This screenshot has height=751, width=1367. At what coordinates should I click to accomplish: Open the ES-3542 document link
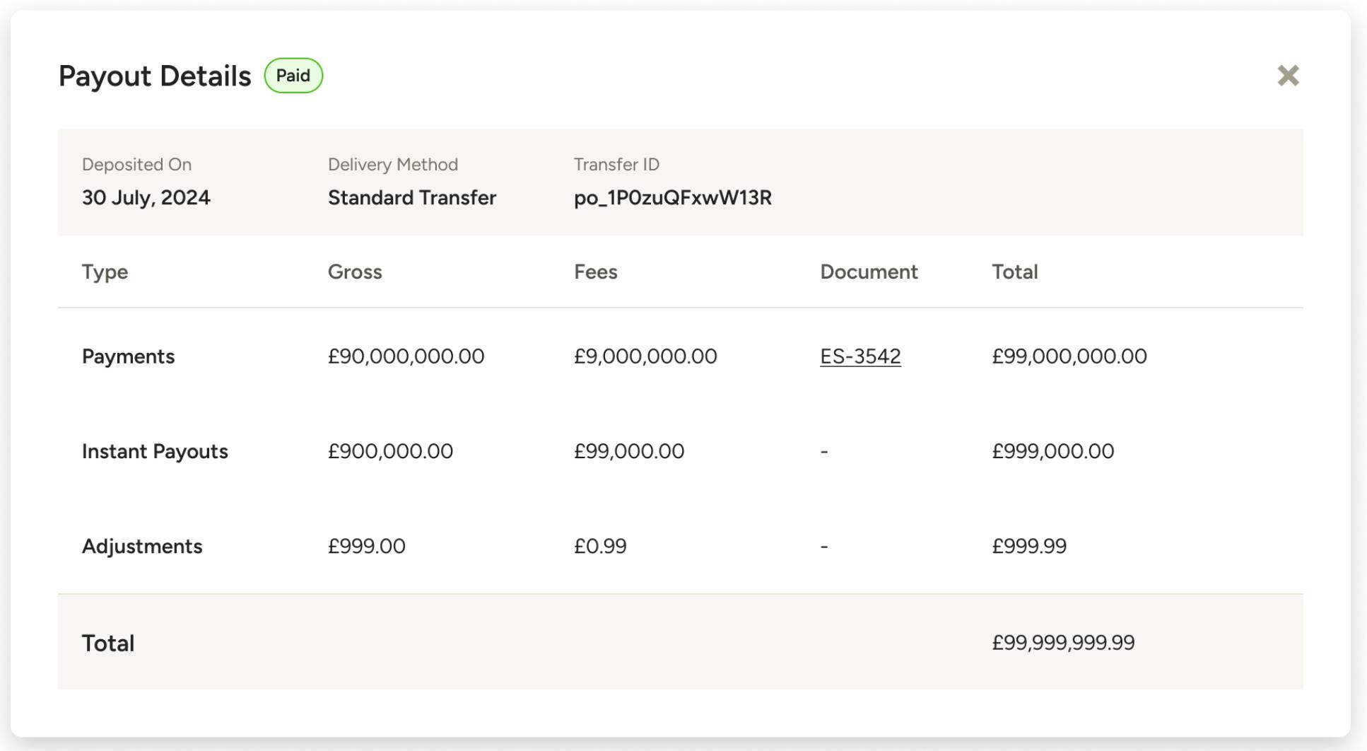coord(860,356)
